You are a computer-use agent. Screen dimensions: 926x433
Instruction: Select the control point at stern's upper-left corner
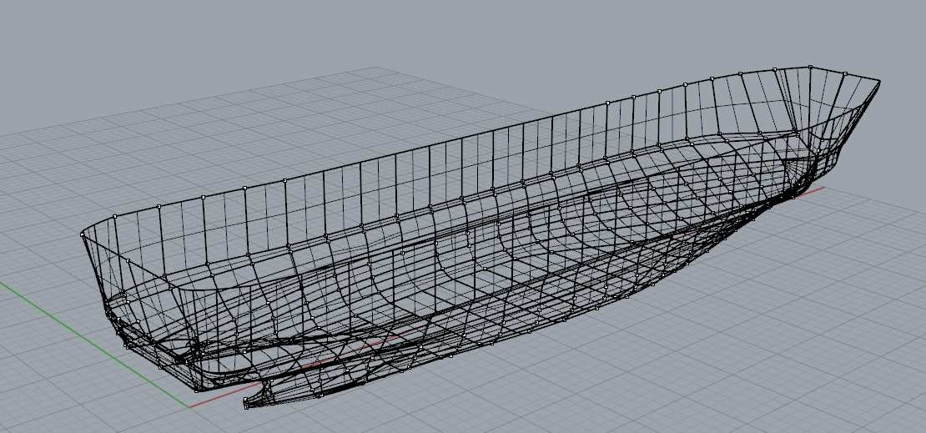[82, 236]
